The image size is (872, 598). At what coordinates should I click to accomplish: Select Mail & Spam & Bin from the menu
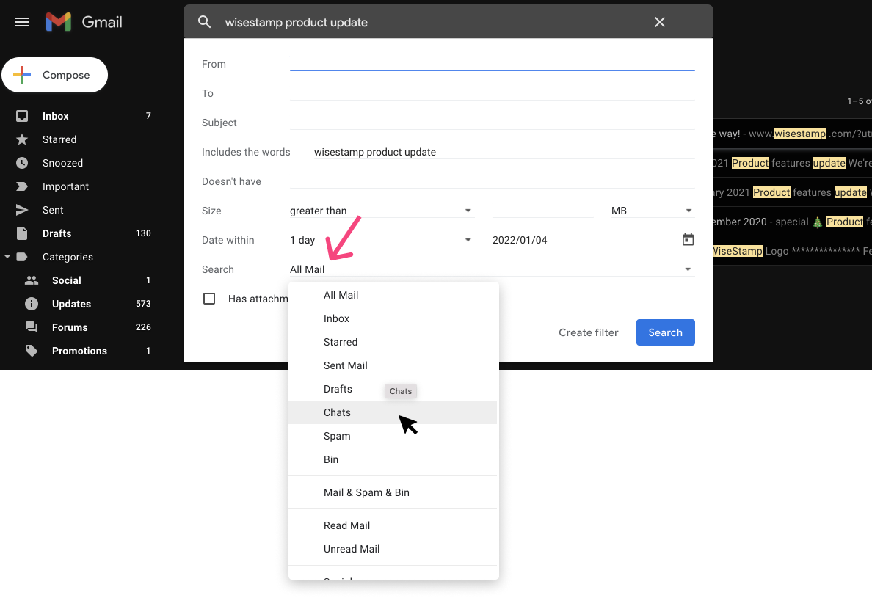pyautogui.click(x=368, y=492)
